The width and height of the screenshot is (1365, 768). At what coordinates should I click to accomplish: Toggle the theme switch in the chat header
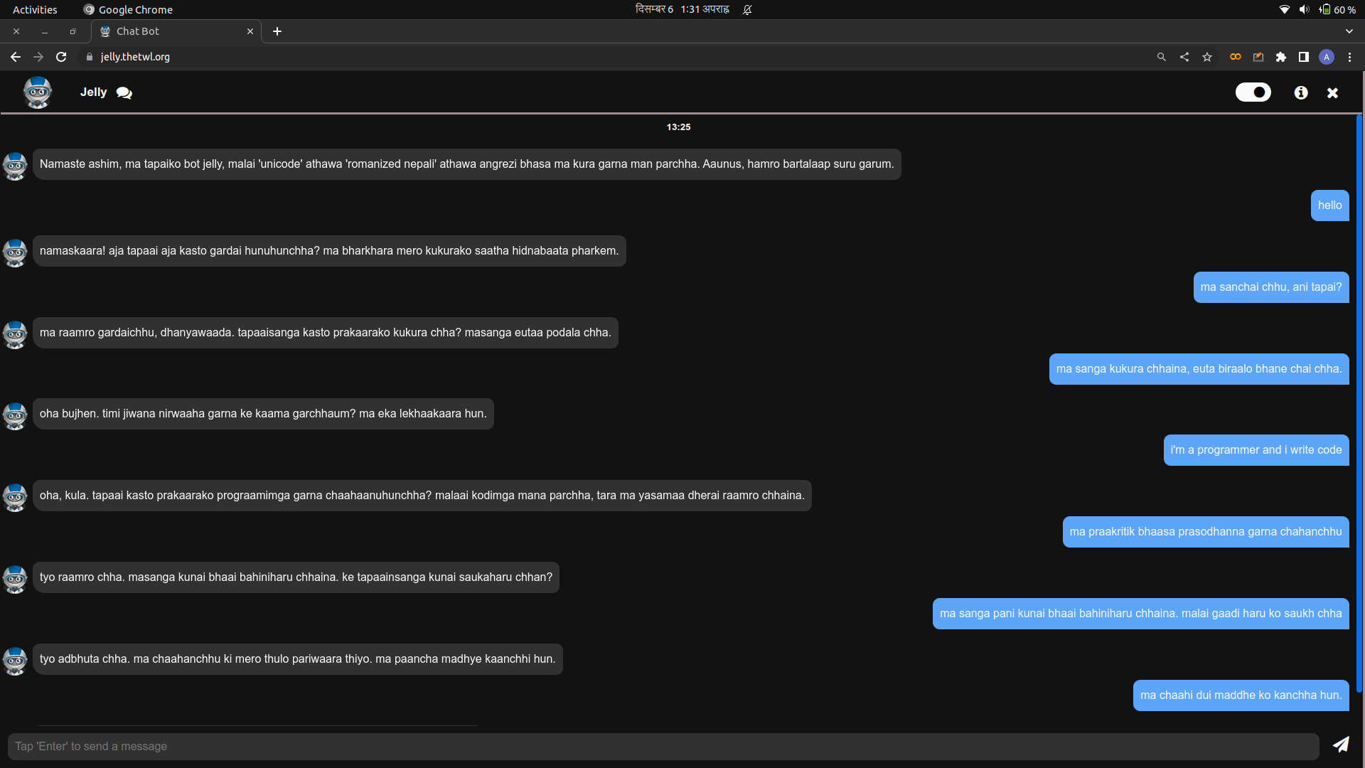tap(1253, 92)
